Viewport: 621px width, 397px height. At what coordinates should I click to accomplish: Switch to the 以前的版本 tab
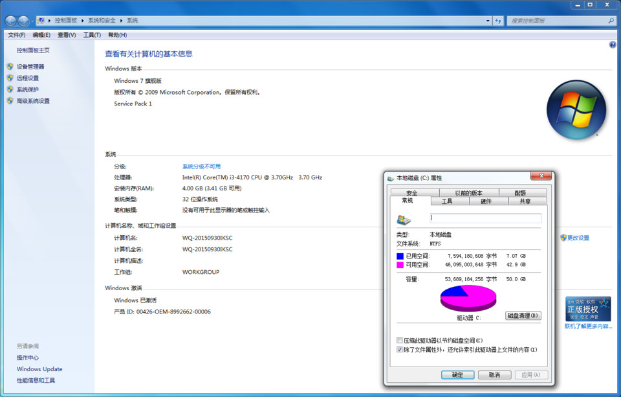coord(468,193)
